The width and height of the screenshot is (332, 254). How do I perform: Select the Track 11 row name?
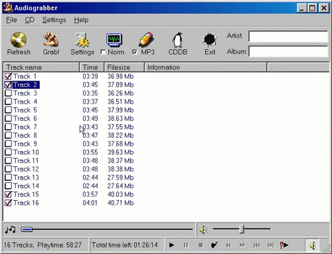(26, 161)
